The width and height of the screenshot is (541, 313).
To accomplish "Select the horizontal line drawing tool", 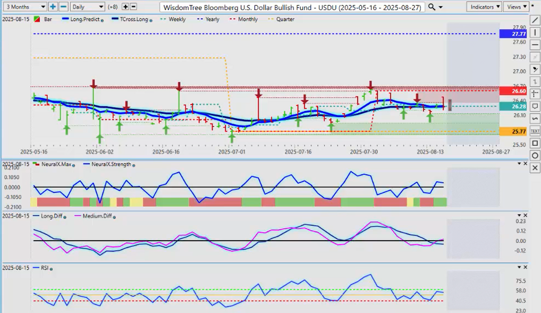I will coord(535,45).
